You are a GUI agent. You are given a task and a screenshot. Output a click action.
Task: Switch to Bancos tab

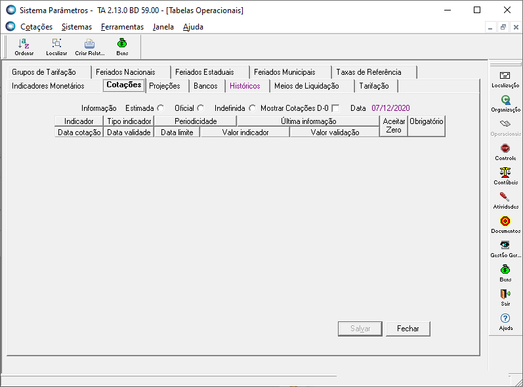207,86
